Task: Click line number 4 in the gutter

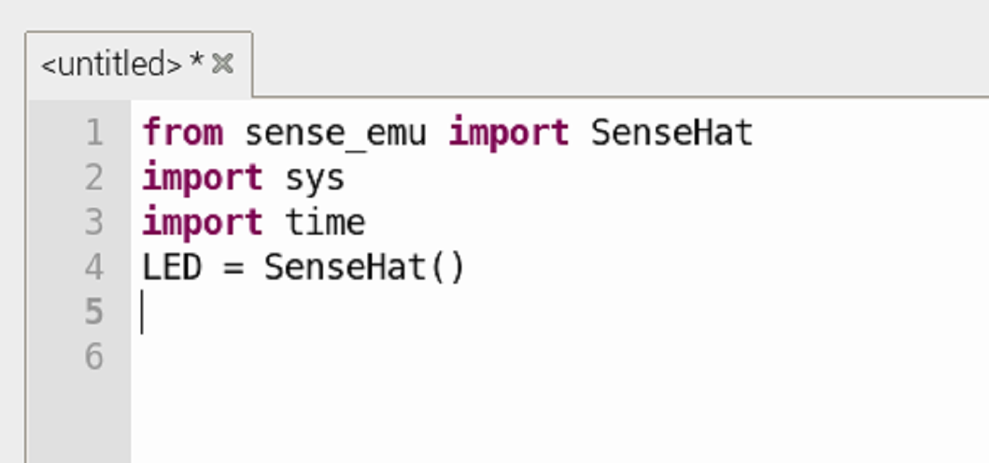Action: click(x=94, y=267)
